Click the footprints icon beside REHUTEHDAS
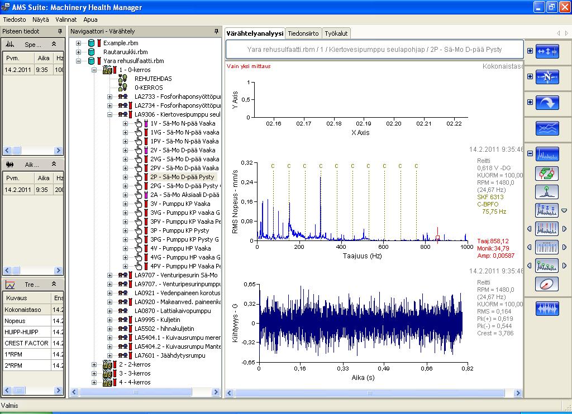Image resolution: width=572 pixels, height=414 pixels. 122,78
